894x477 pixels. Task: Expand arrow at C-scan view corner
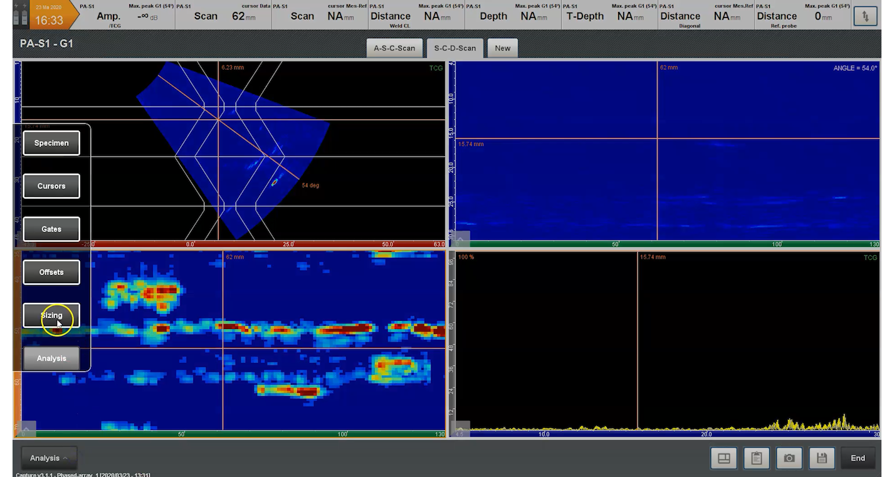point(26,429)
